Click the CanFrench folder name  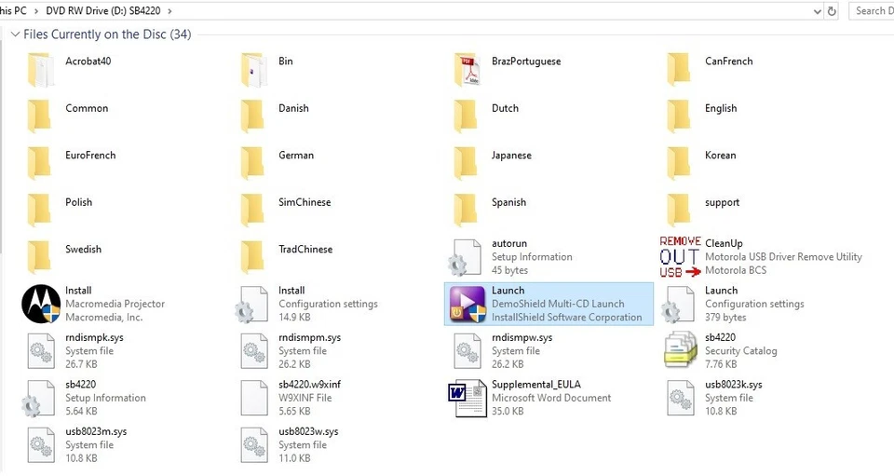pos(728,61)
